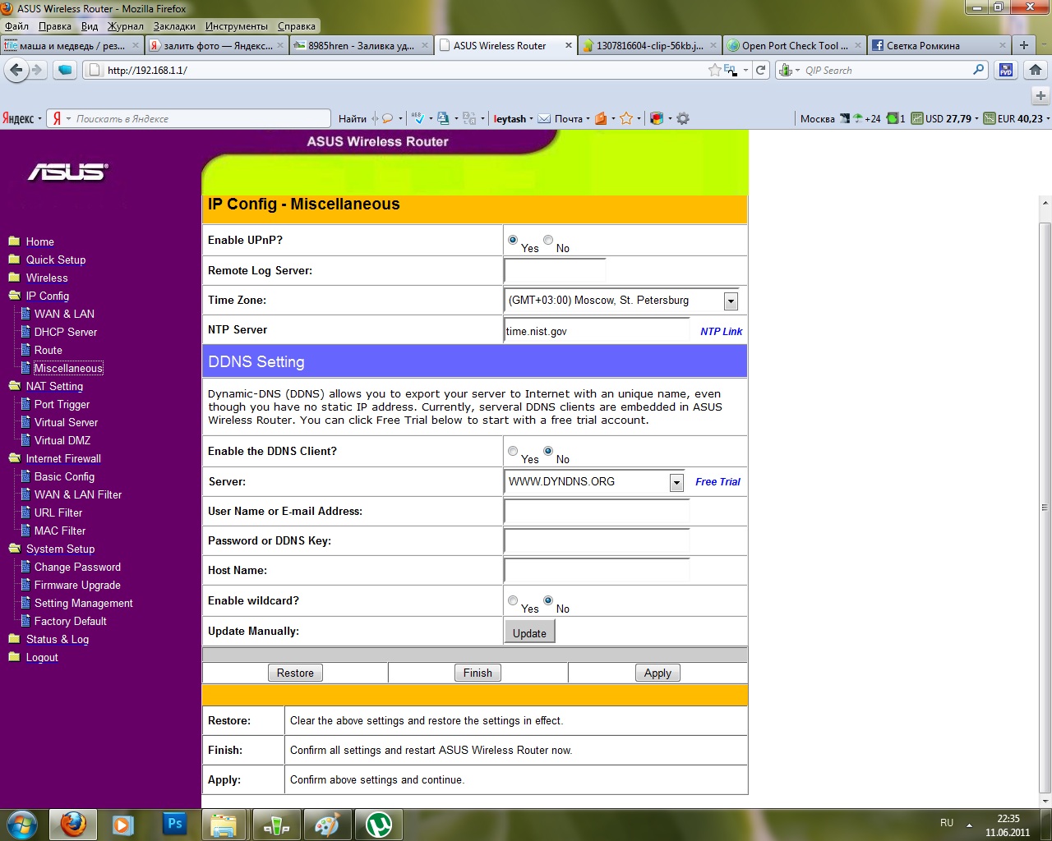Viewport: 1052px width, 841px height.
Task: Click the Wireless folder icon
Action: (x=14, y=278)
